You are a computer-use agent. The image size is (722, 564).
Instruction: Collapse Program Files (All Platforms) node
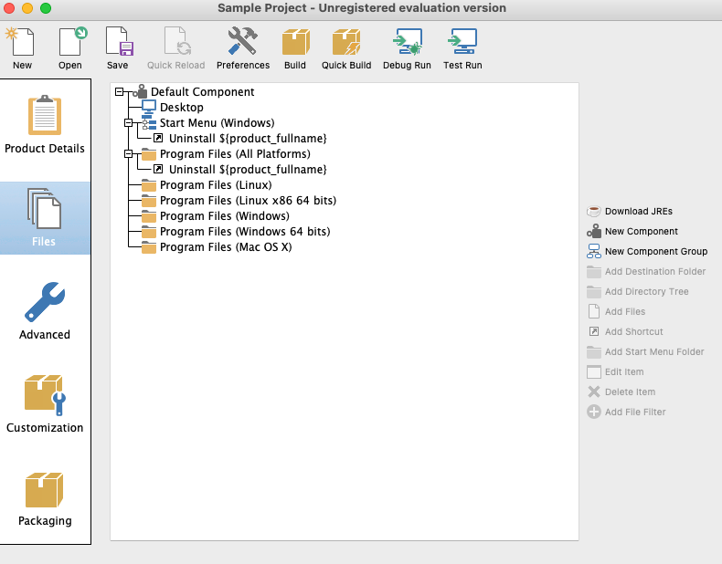pos(129,154)
